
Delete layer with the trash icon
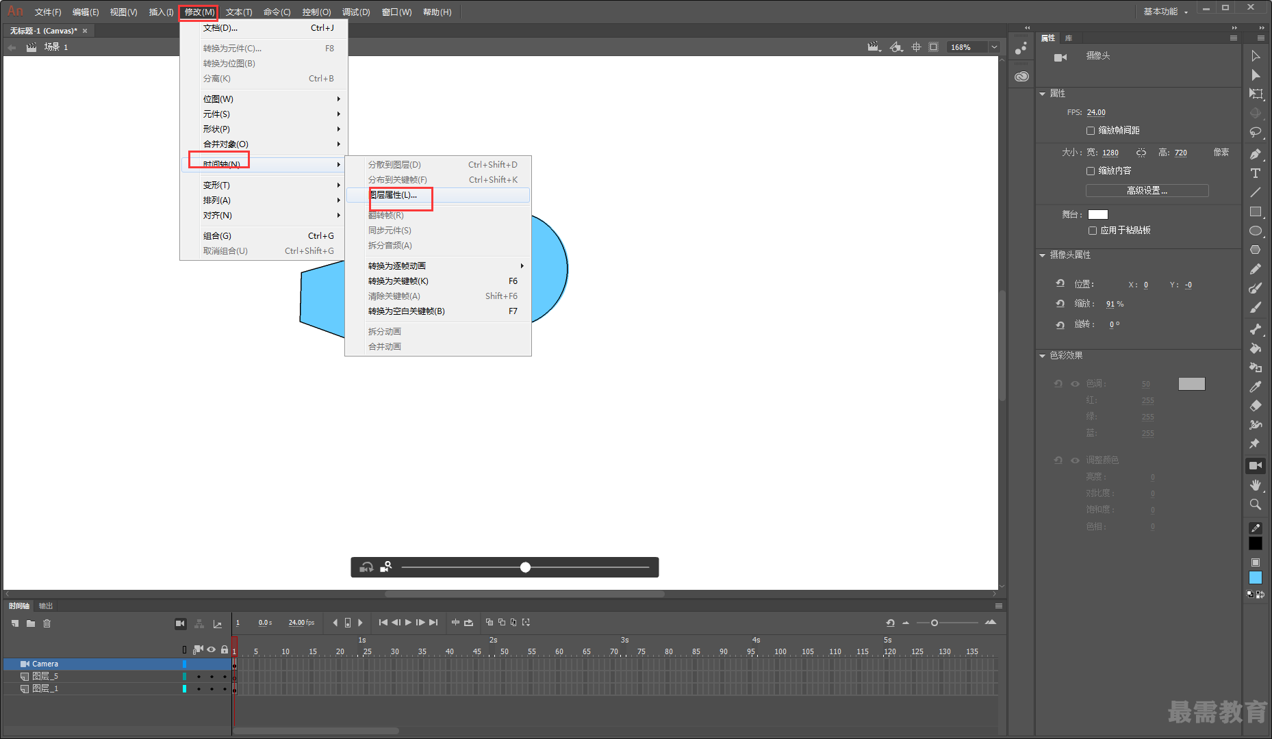[47, 623]
